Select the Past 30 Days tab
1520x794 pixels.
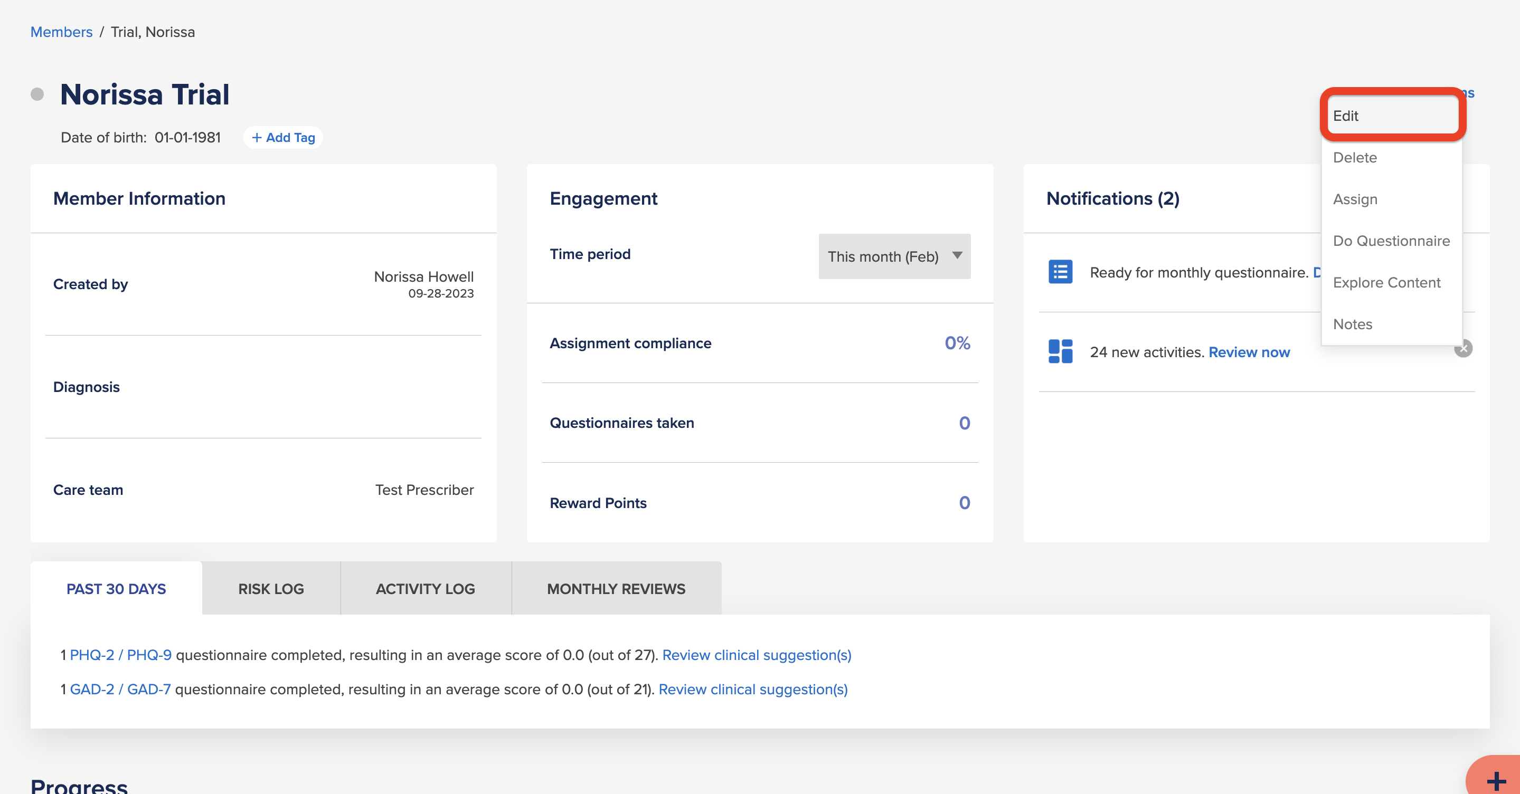pos(116,588)
